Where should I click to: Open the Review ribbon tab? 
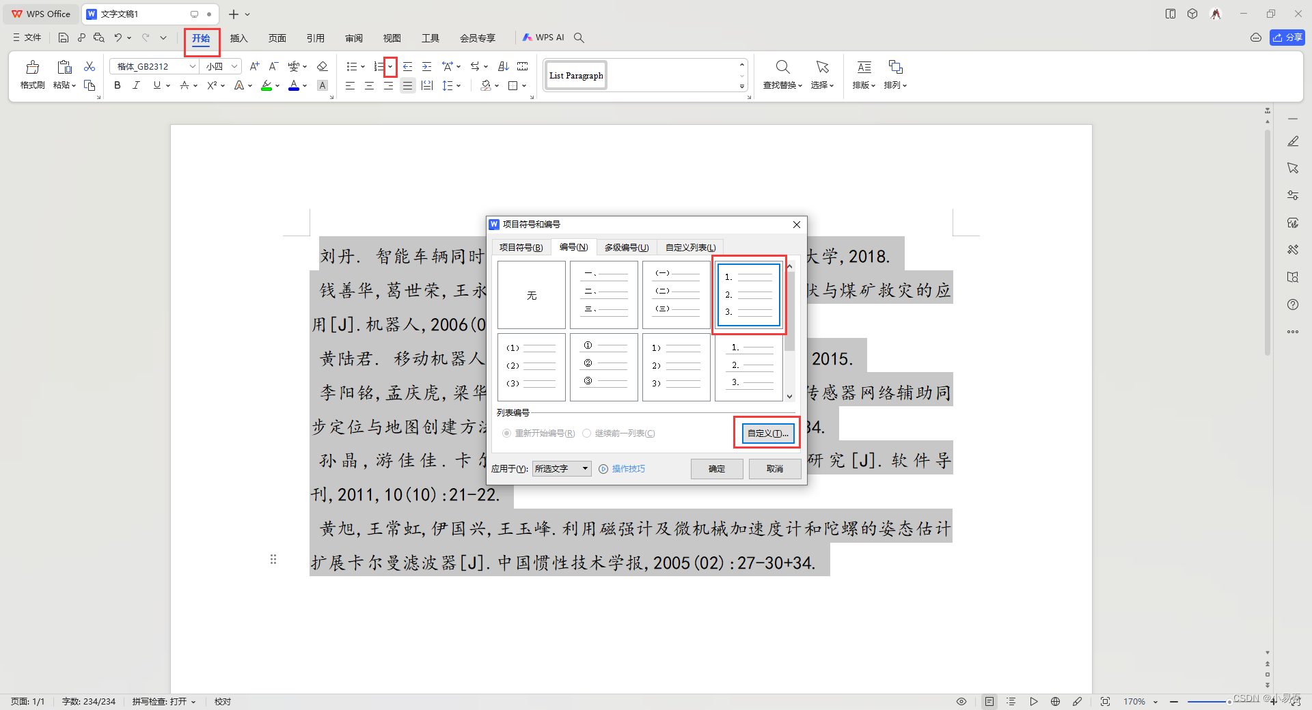pos(354,38)
